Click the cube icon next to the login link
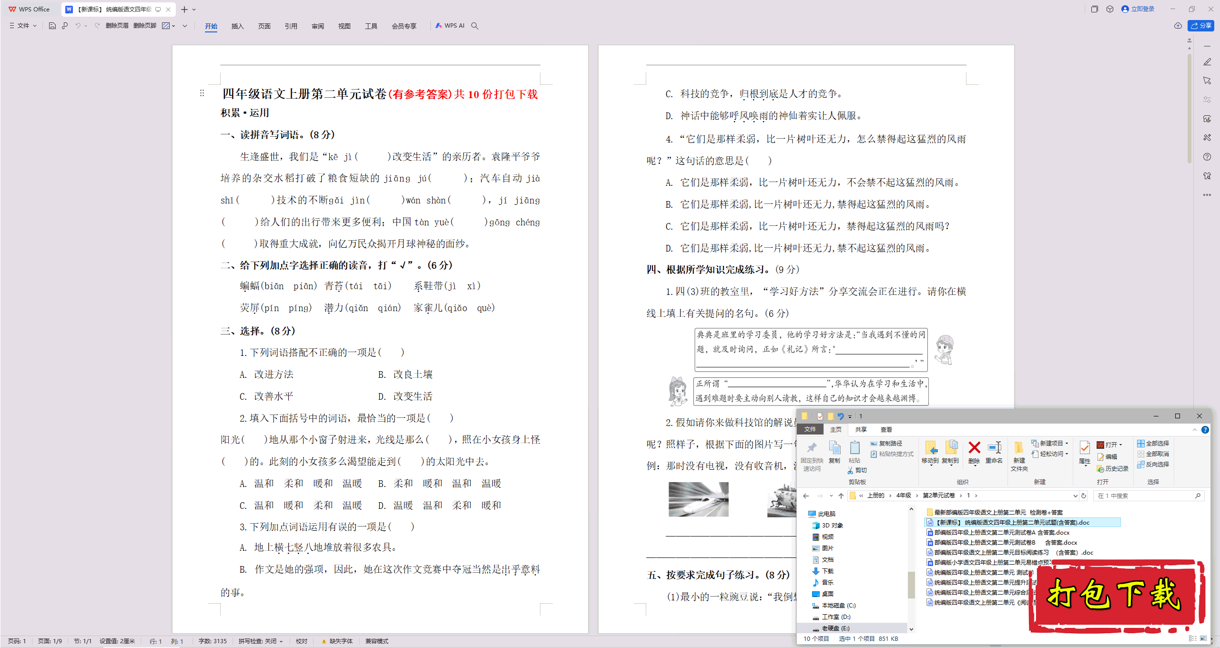 (x=1110, y=9)
